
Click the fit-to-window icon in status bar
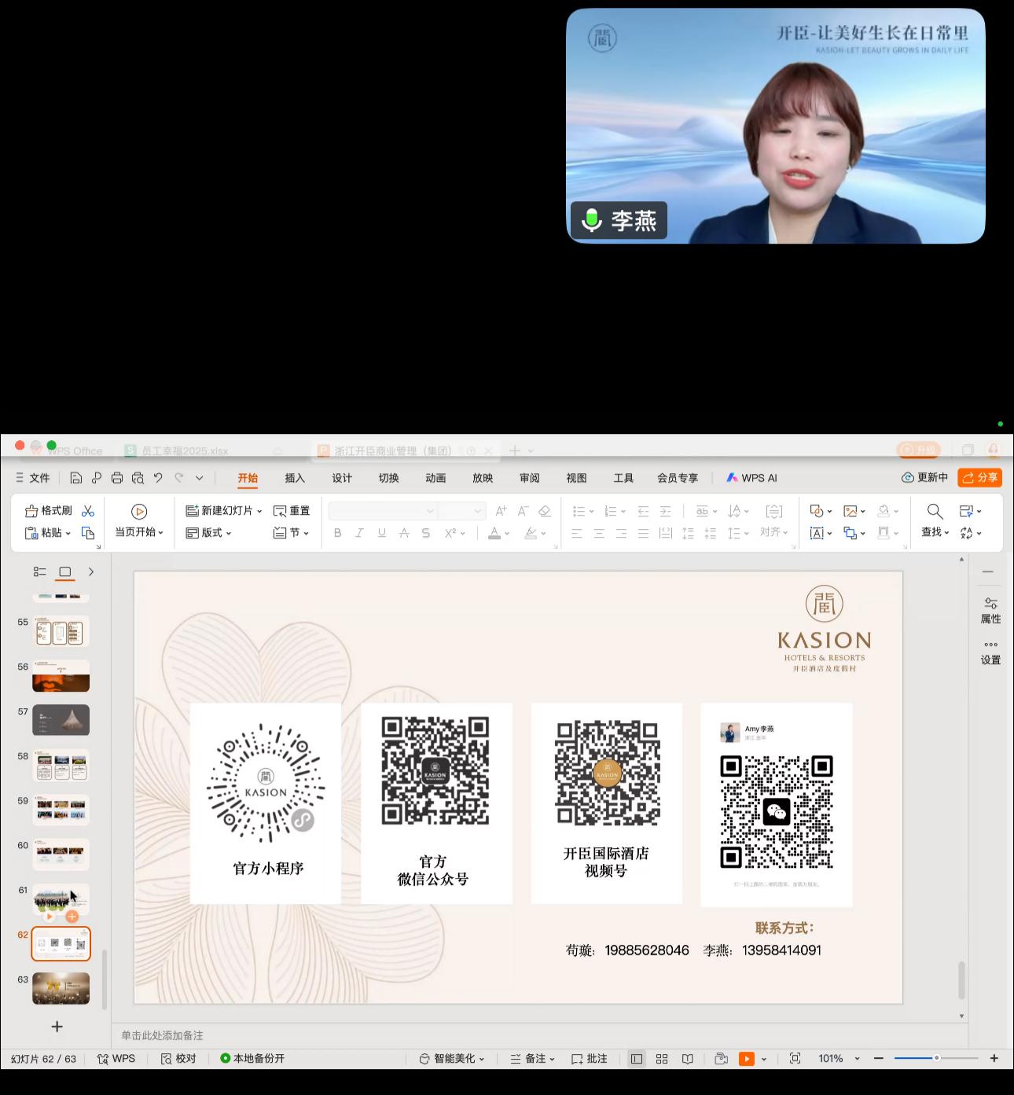[795, 1059]
